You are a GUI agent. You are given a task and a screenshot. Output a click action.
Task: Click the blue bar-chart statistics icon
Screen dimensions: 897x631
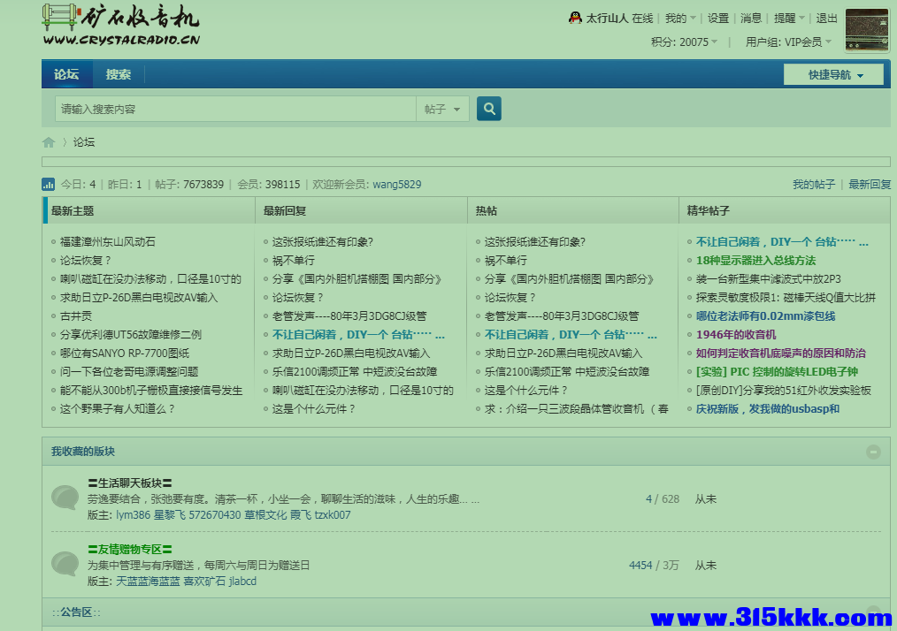click(x=48, y=184)
